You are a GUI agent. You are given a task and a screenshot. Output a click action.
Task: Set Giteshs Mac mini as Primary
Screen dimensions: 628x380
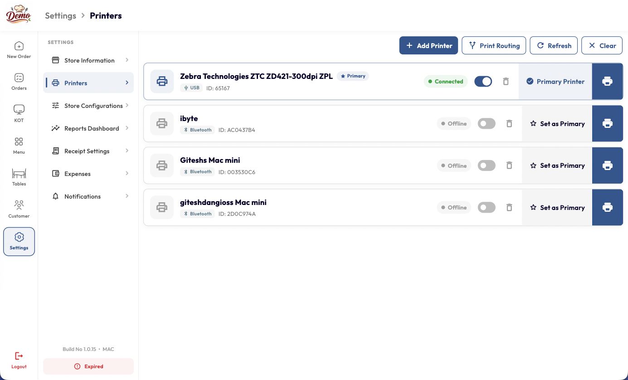557,166
